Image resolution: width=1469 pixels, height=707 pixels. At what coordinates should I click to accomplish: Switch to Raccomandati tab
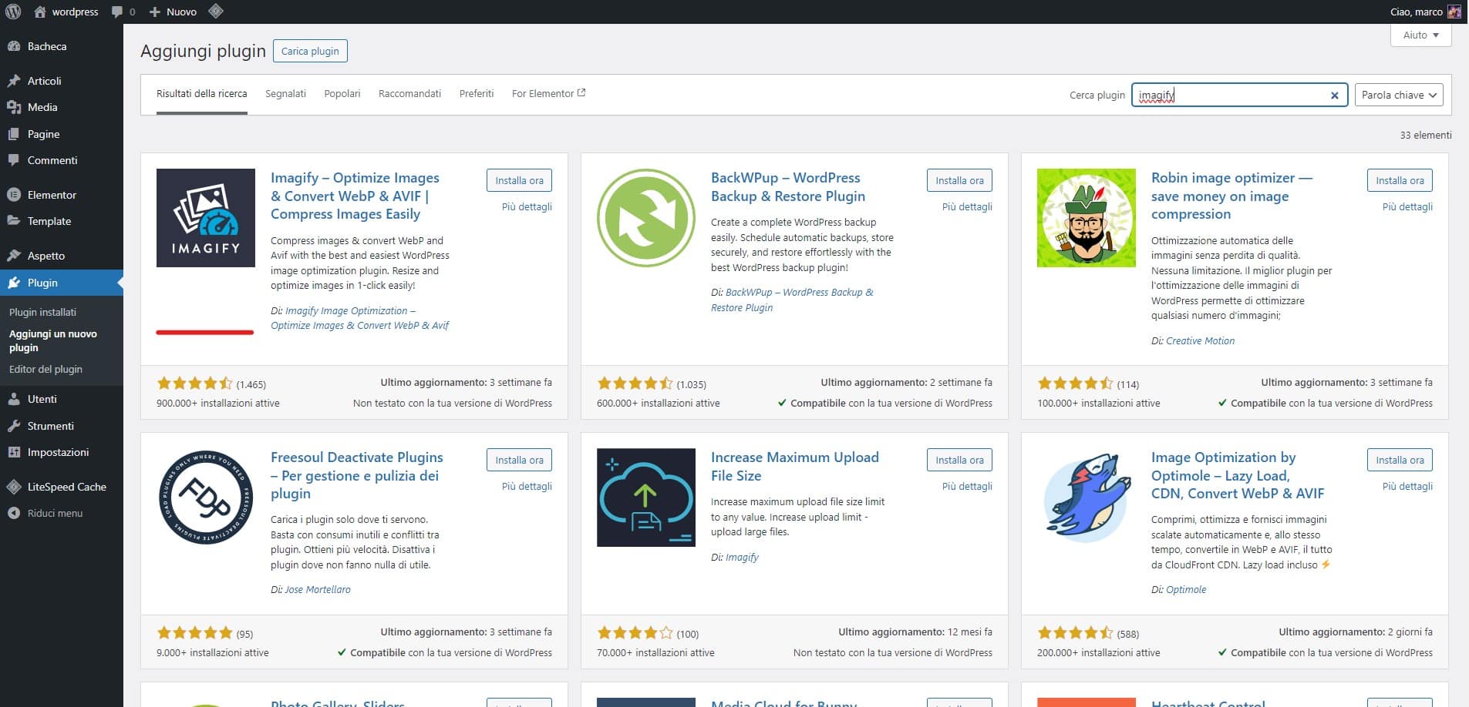coord(409,93)
